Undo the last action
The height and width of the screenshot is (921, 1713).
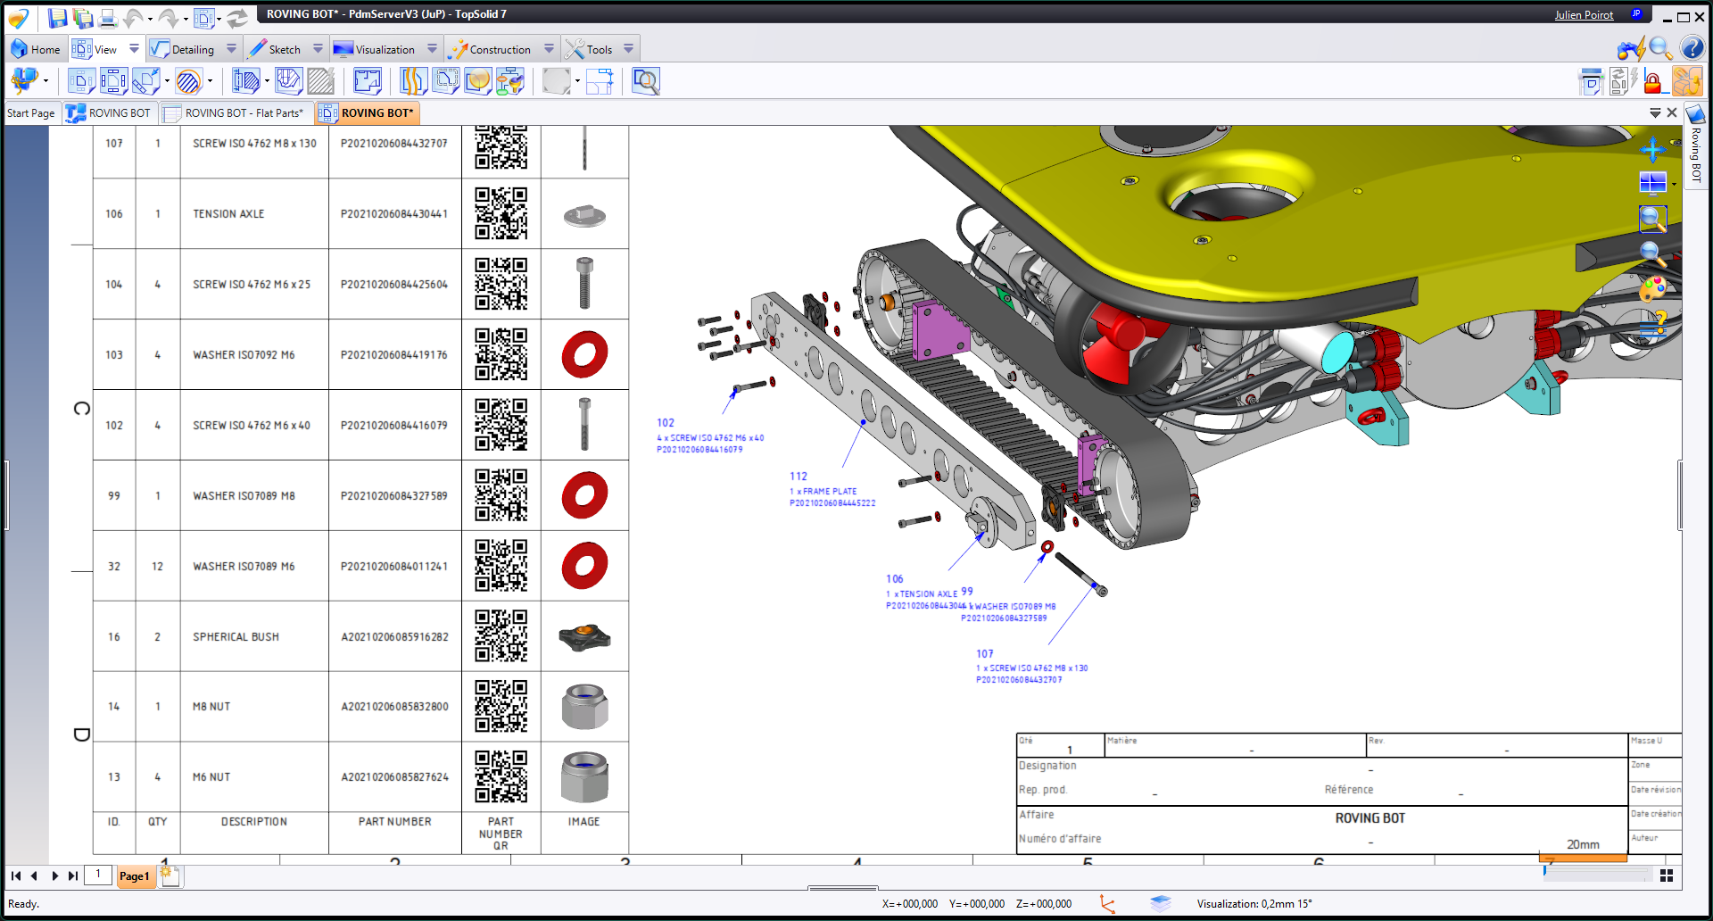click(x=133, y=18)
